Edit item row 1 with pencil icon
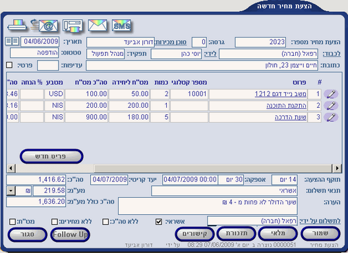The image size is (348, 253). tap(331, 94)
